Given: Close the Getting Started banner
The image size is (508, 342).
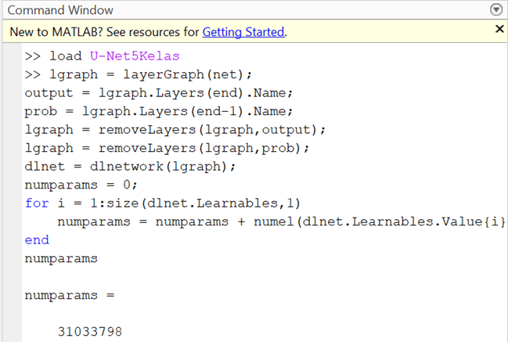Looking at the screenshot, I should point(500,29).
